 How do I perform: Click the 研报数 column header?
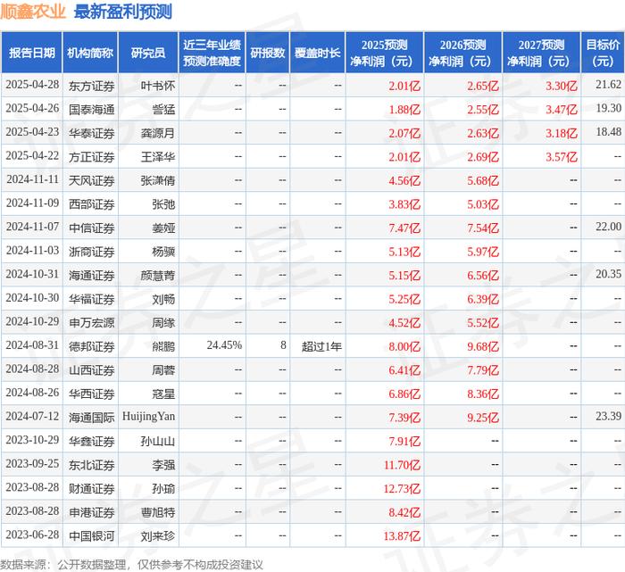268,53
